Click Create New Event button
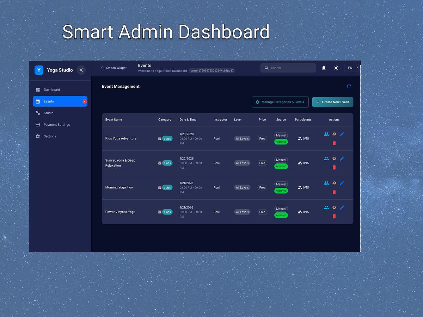This screenshot has width=423, height=317. coord(333,102)
